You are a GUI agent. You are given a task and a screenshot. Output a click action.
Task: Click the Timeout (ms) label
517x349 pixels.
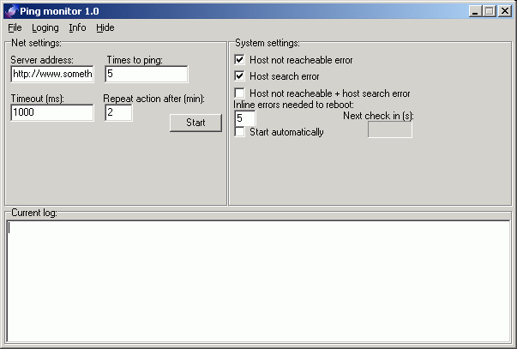click(x=37, y=99)
